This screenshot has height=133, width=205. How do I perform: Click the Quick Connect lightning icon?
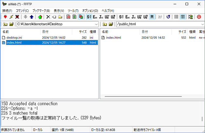pos(11,17)
